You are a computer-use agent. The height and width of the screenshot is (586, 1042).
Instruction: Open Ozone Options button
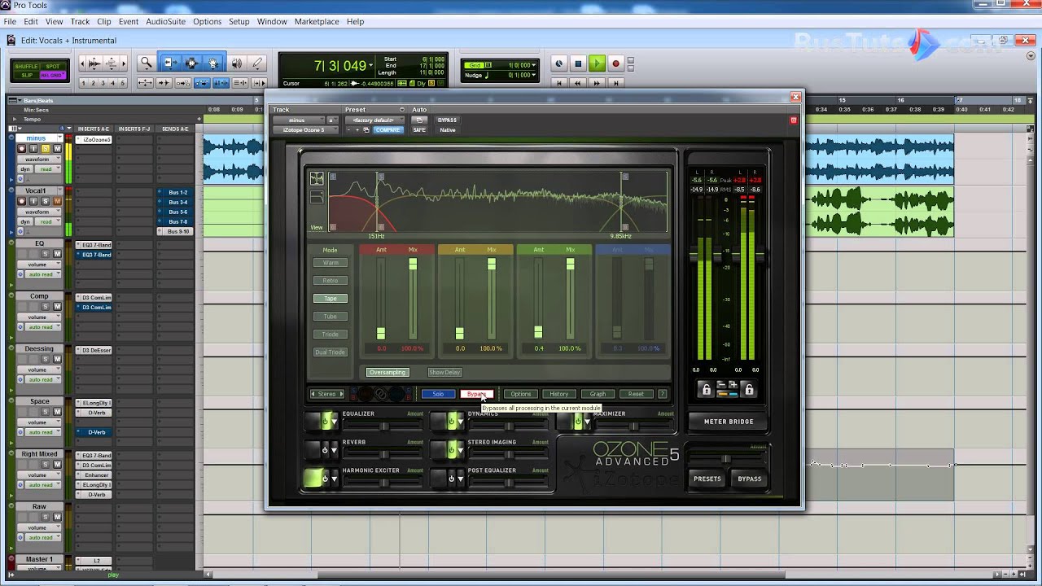click(x=521, y=394)
